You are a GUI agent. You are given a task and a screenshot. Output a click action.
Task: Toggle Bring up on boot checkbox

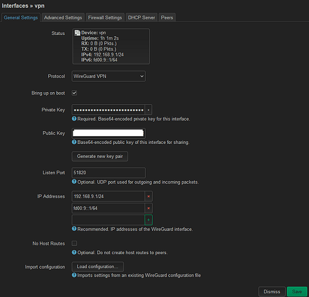pos(74,93)
